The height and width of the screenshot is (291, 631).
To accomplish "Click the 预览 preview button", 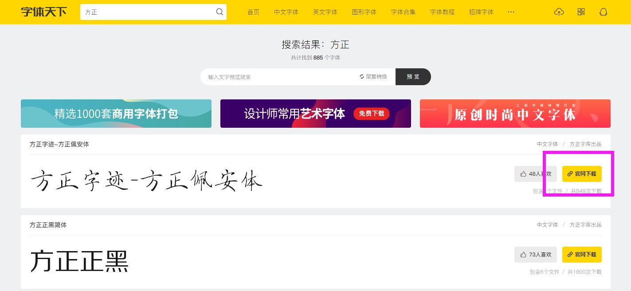I will [413, 76].
